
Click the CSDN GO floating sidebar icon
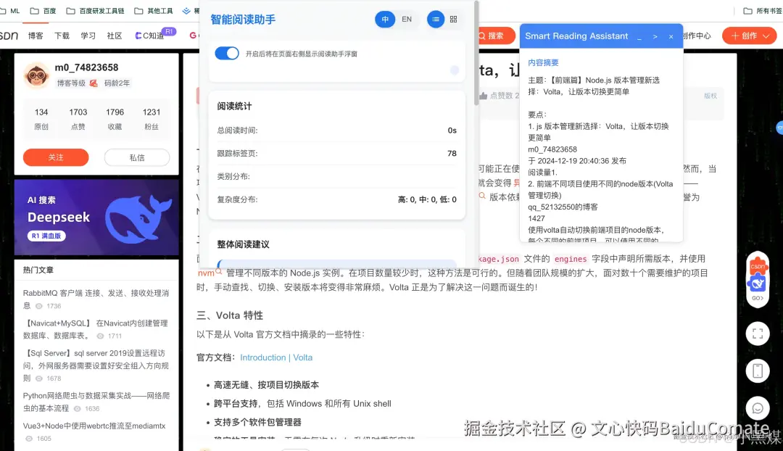tap(758, 280)
